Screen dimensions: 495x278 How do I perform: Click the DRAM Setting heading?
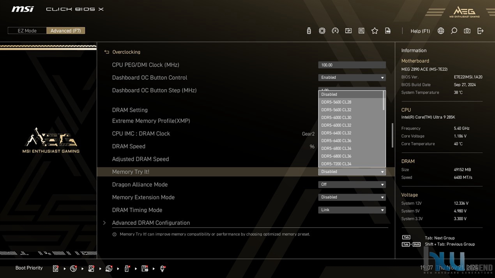(x=130, y=110)
